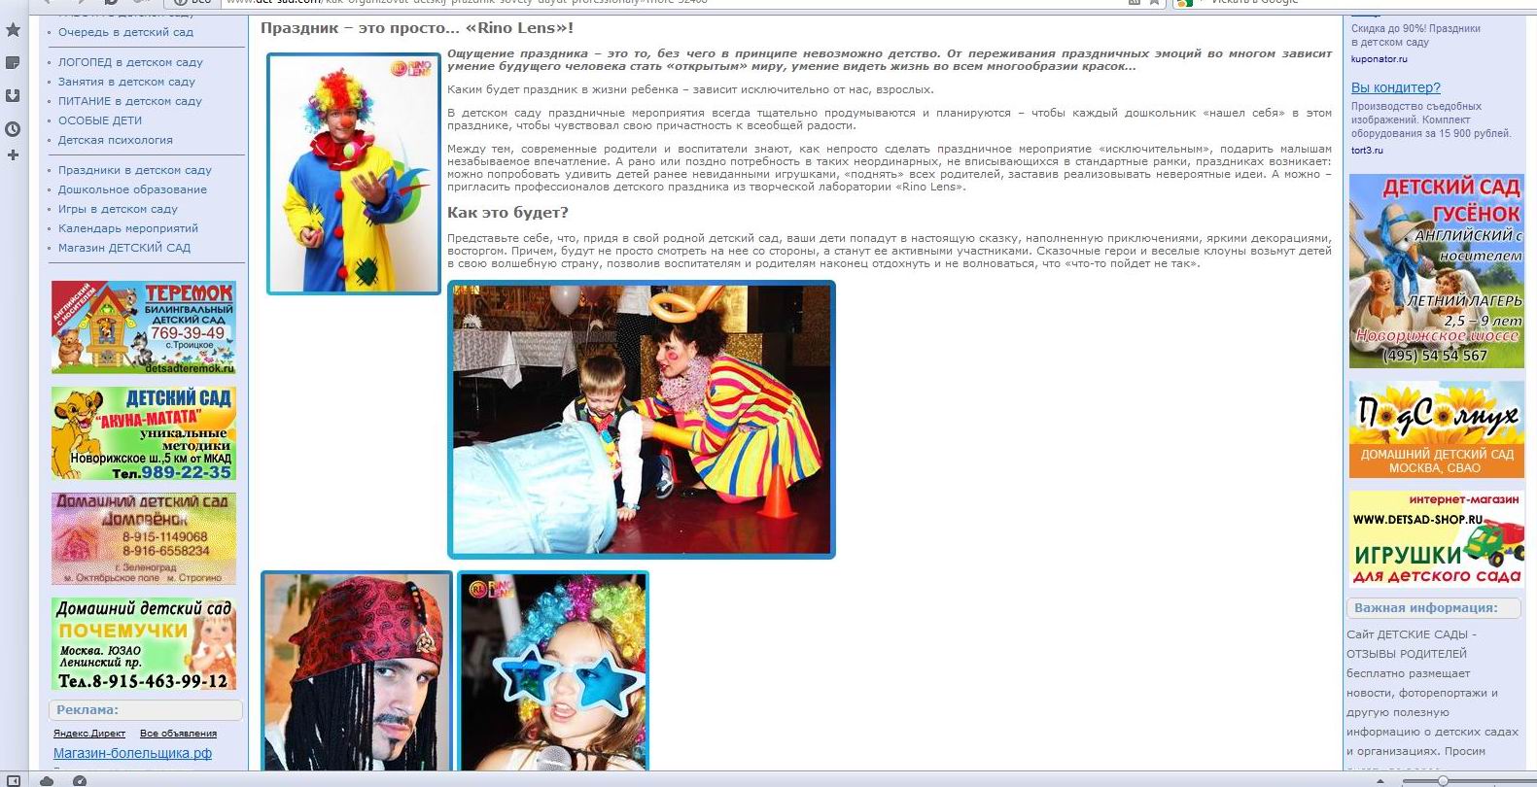
Task: Click the 'Как это будет?' heading
Action: (x=507, y=212)
